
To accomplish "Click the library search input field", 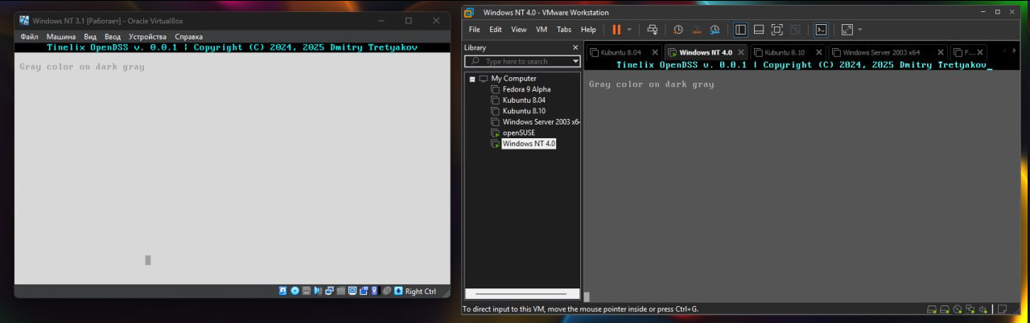I will click(521, 61).
